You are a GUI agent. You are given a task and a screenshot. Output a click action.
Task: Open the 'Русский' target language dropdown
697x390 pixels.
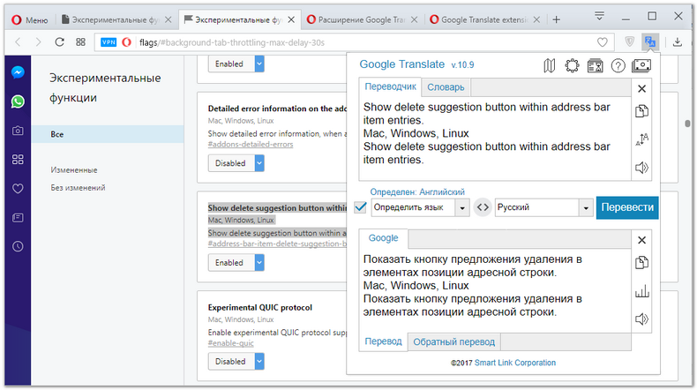tap(544, 207)
